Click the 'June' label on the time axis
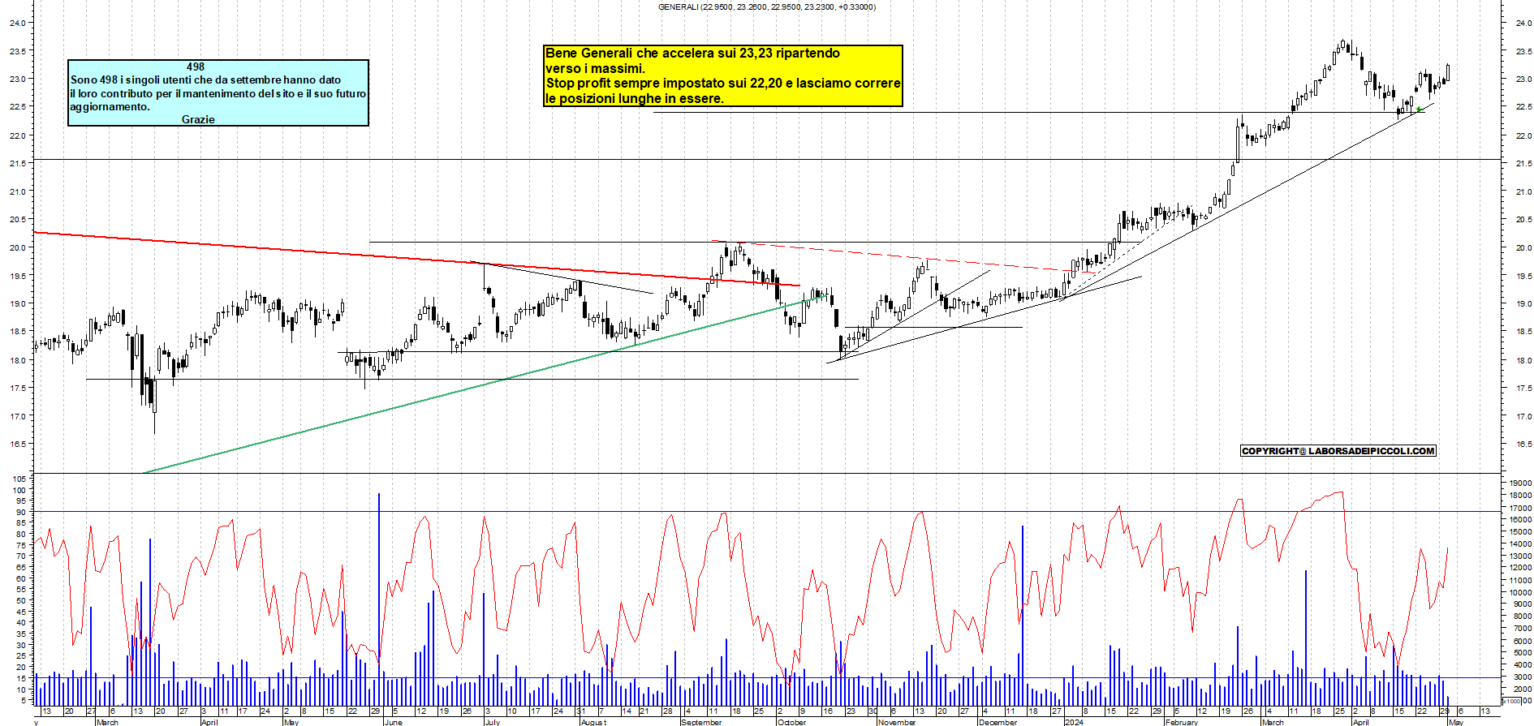This screenshot has height=726, width=1534. [x=393, y=721]
